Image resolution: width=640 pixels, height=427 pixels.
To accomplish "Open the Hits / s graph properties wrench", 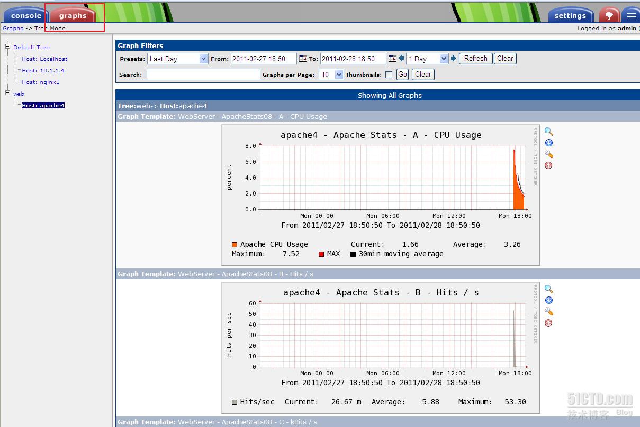I will [549, 311].
